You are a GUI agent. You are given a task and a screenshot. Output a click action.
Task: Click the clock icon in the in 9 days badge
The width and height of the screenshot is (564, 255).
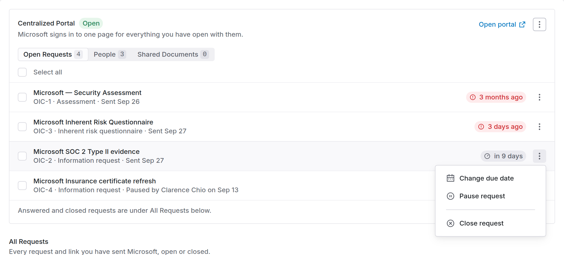pyautogui.click(x=487, y=156)
